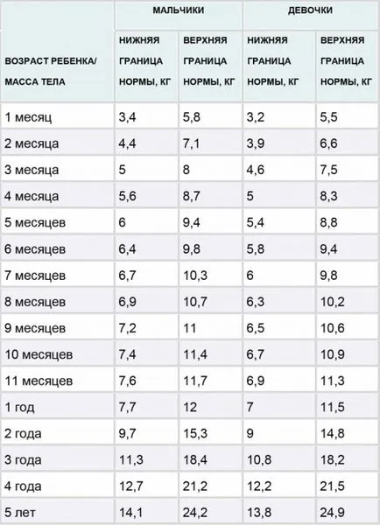The image size is (380, 525).
Task: Click the 1 год row label
Action: 19,408
